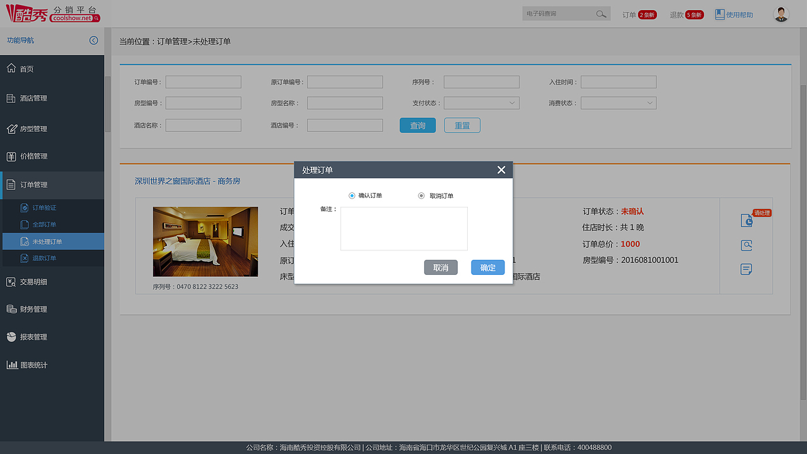Select the 确认订单 radio button
Screen dimensions: 807x454
[351, 195]
